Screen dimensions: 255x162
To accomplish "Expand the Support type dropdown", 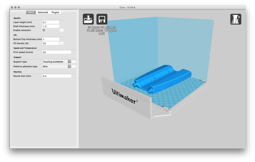I will click(57, 62).
